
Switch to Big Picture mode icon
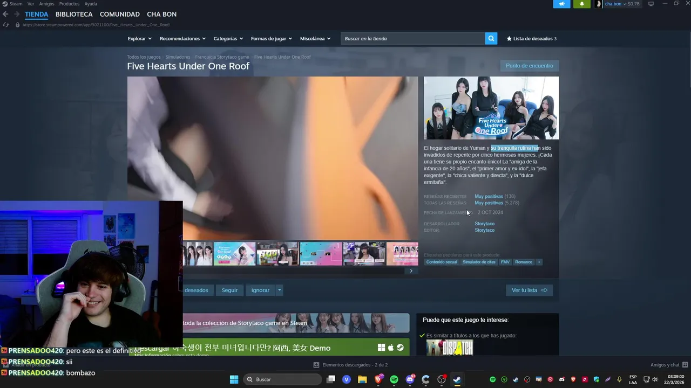tap(651, 4)
